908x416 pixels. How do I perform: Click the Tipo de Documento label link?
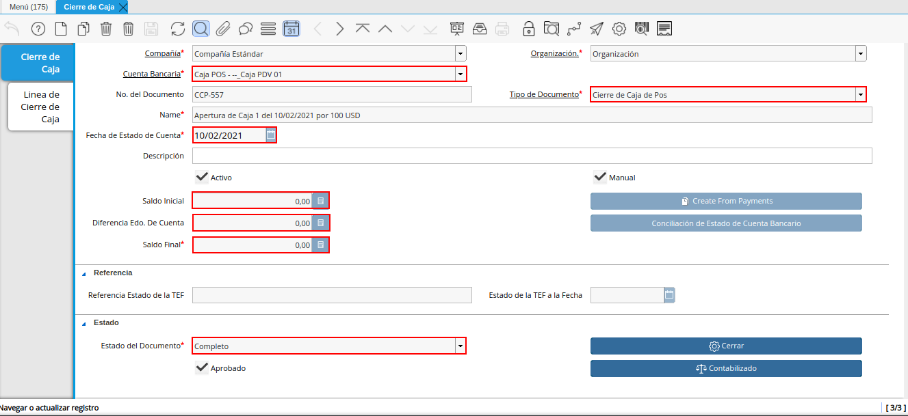(544, 94)
